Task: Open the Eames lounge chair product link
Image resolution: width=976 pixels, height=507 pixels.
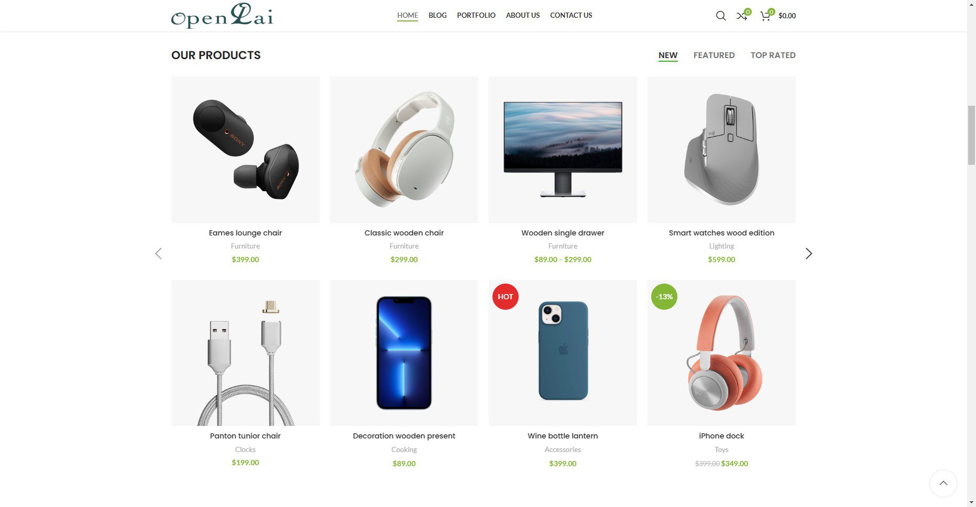Action: click(x=245, y=233)
